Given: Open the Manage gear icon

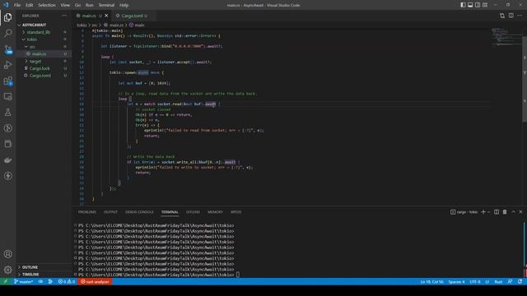Looking at the screenshot, I should [x=7, y=270].
